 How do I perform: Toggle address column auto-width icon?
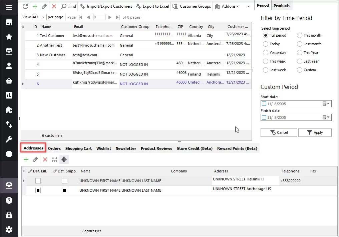pos(64,159)
